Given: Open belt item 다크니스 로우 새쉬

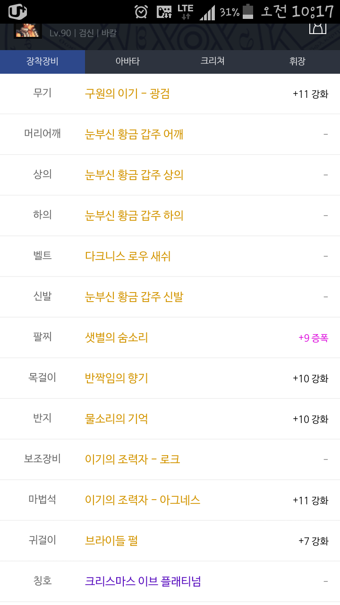Looking at the screenshot, I should point(127,256).
